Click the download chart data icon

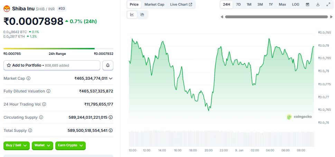318,4
